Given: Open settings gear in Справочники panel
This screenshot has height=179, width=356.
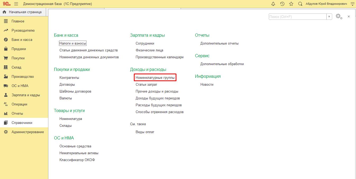Looking at the screenshot, I should coord(339,16).
